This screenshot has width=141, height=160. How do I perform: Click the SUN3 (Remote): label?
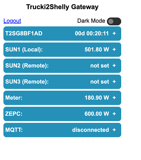[27, 82]
